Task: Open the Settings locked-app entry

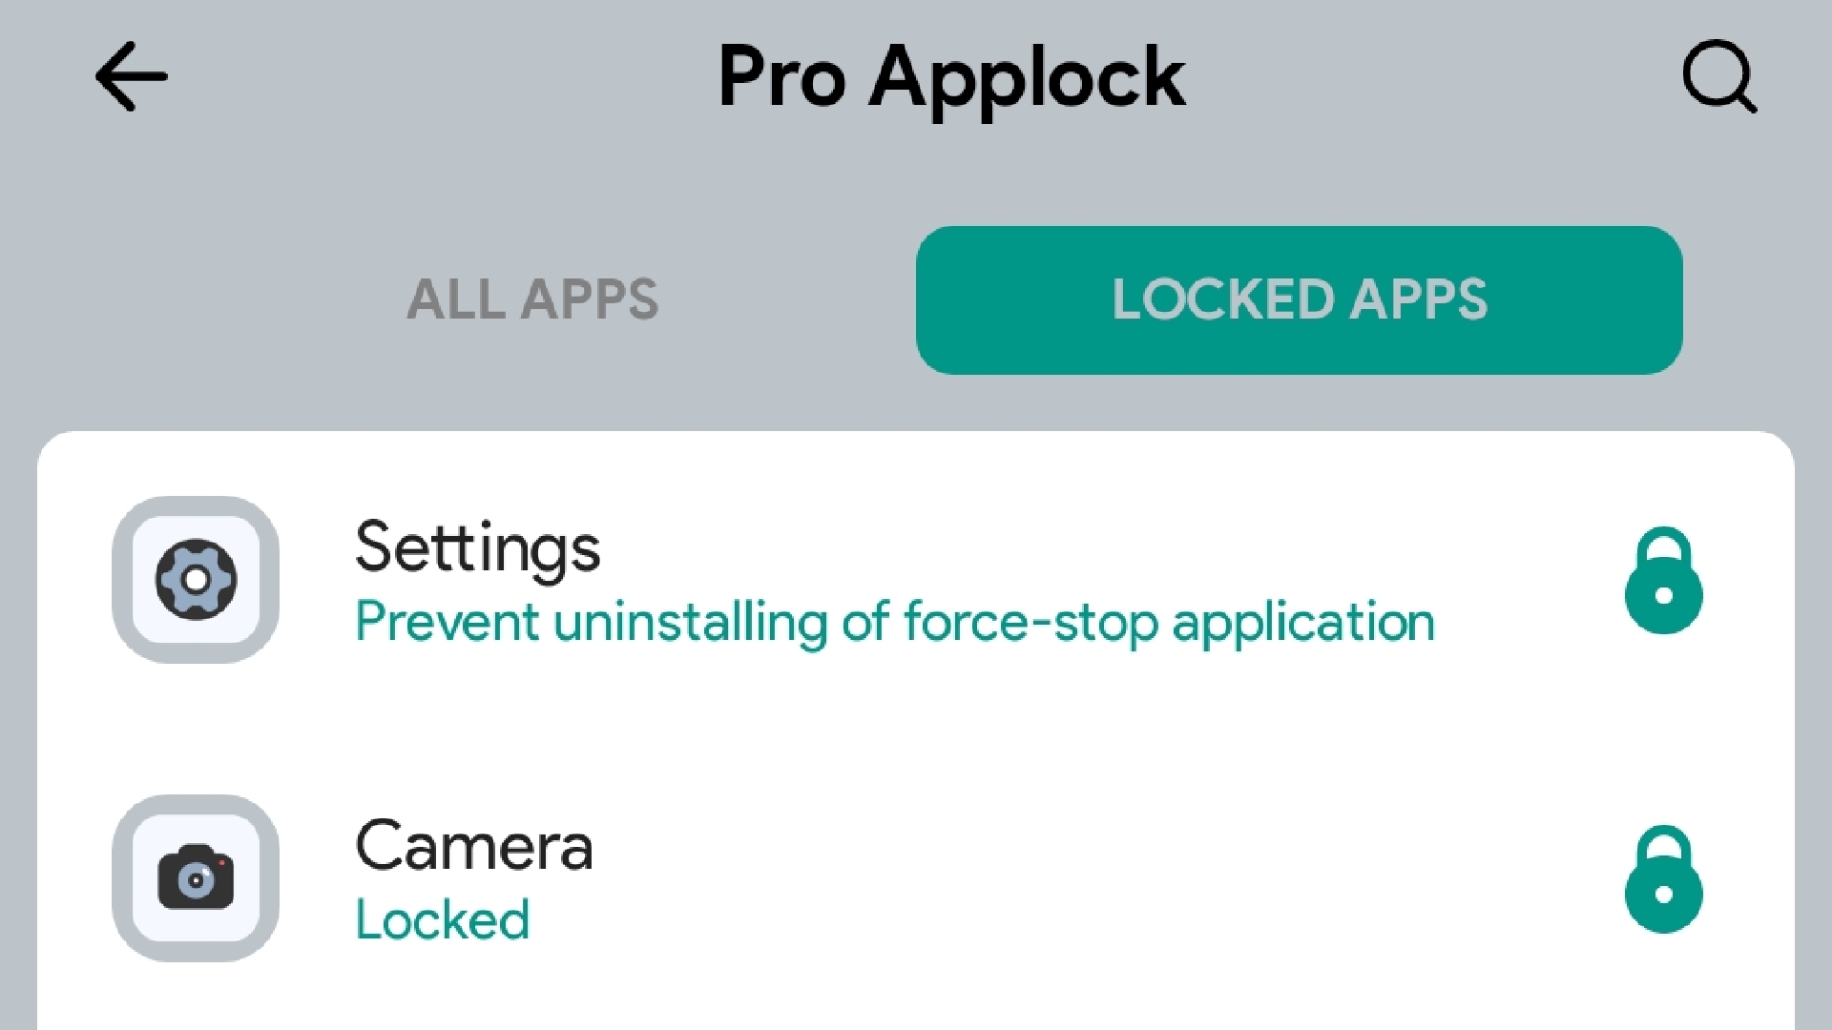Action: coord(859,582)
